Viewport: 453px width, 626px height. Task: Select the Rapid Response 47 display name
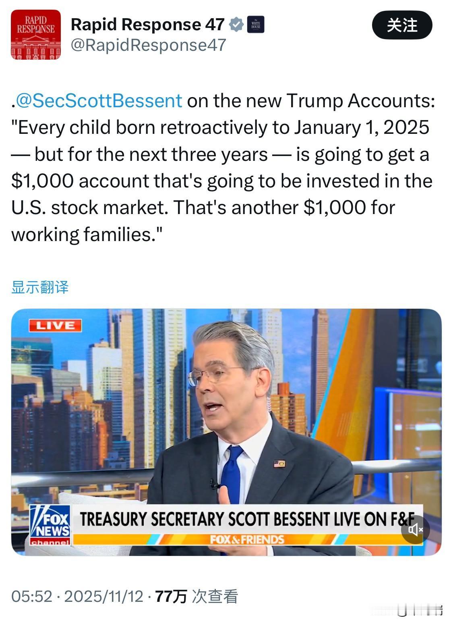[147, 25]
